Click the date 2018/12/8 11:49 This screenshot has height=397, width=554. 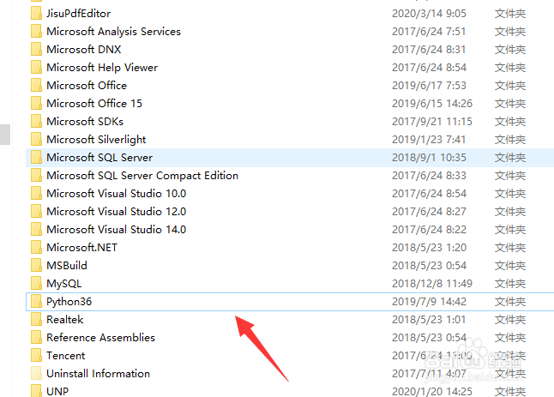(432, 284)
